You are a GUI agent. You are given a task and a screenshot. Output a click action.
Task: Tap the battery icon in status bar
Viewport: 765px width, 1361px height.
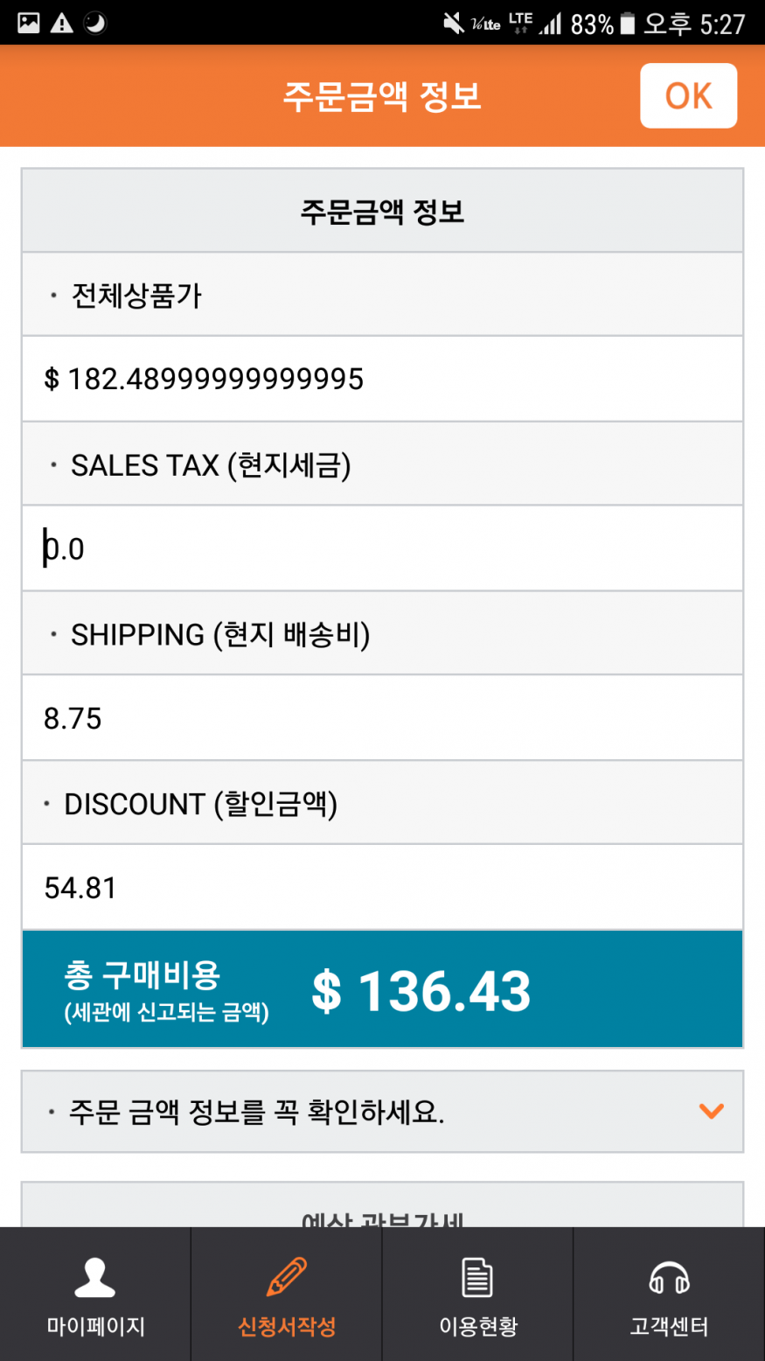pos(627,24)
